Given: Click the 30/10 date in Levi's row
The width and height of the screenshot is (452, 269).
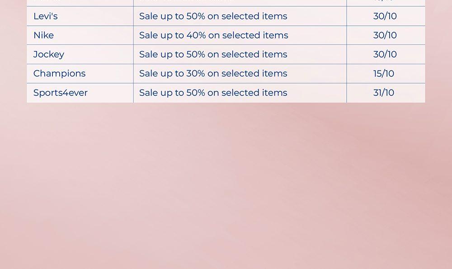Looking at the screenshot, I should tap(385, 16).
